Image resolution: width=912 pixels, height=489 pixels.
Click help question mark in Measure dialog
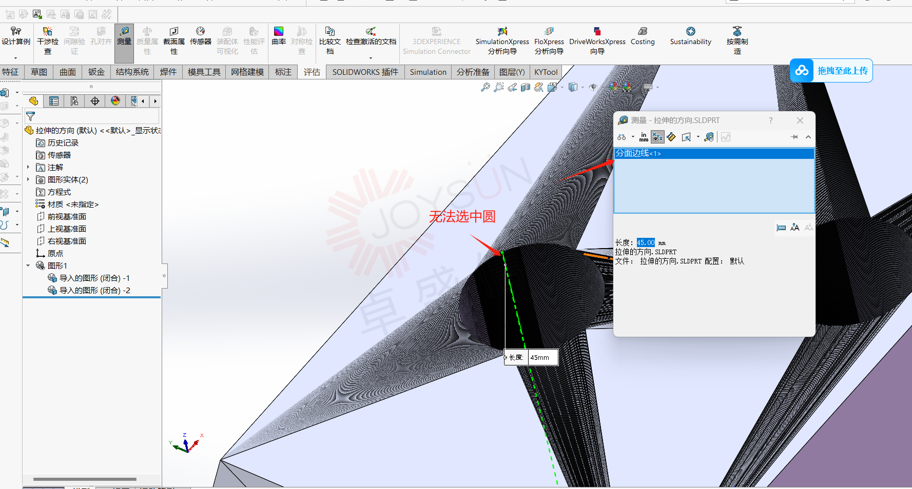(x=770, y=120)
